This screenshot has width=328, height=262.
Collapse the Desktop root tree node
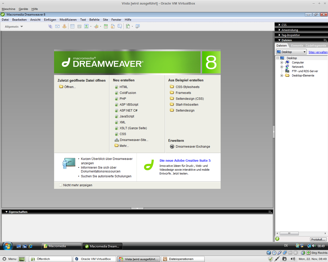tap(278, 58)
